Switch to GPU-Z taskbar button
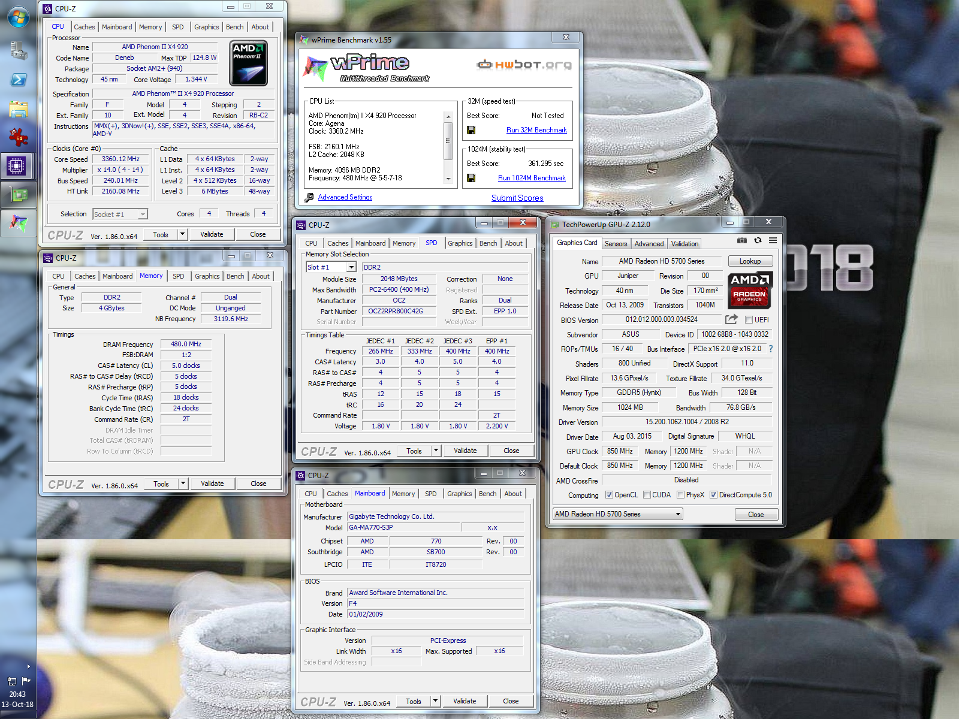The image size is (959, 719). (x=18, y=194)
